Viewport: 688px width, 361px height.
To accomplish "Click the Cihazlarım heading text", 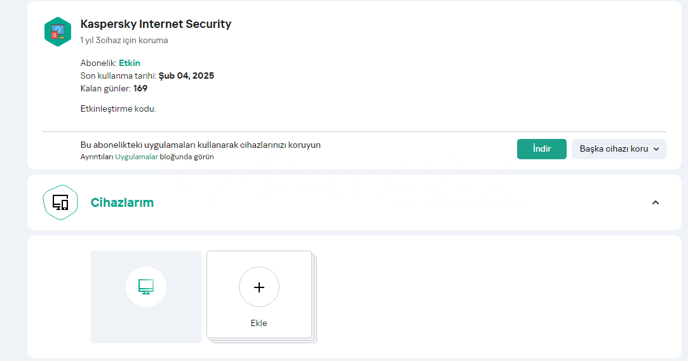I will pos(122,202).
